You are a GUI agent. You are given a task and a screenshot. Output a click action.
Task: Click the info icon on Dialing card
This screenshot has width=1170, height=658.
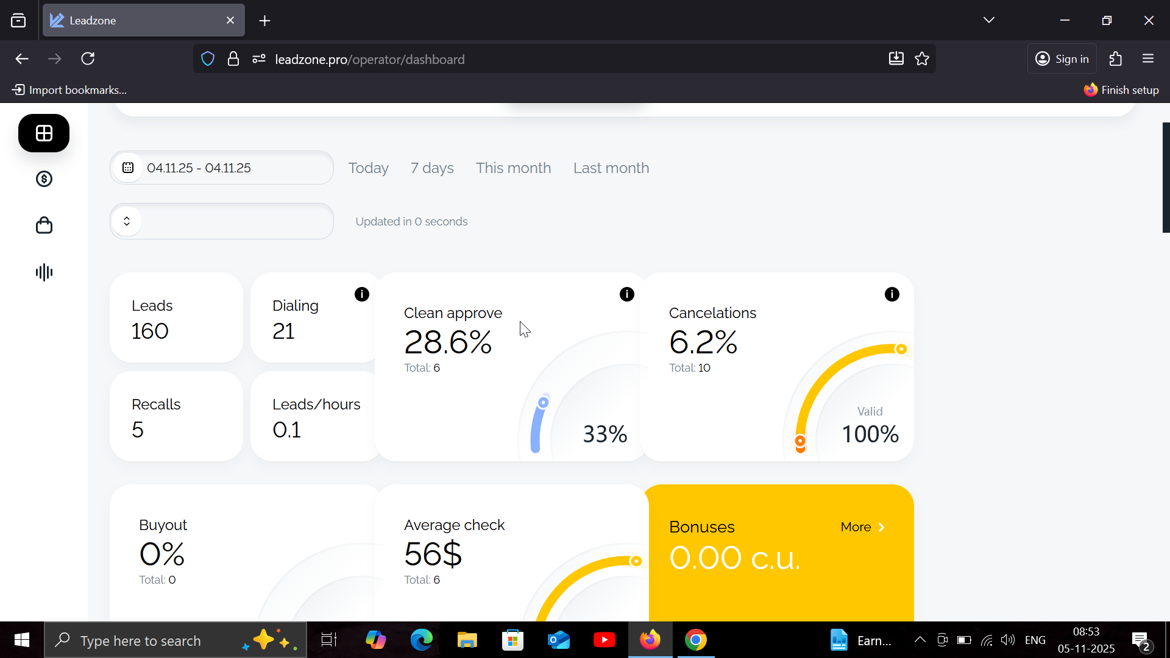pyautogui.click(x=361, y=294)
